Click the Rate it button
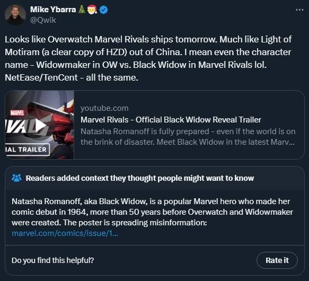309x281 pixels. (x=277, y=260)
